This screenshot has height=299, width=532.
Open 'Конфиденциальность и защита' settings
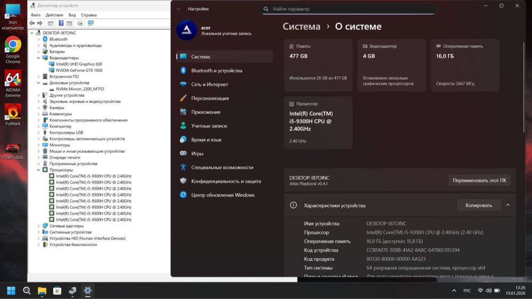pos(225,181)
